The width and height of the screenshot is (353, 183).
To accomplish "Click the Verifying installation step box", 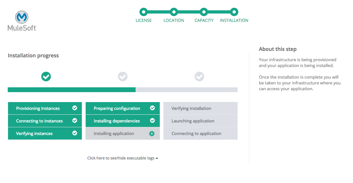I will (x=200, y=109).
